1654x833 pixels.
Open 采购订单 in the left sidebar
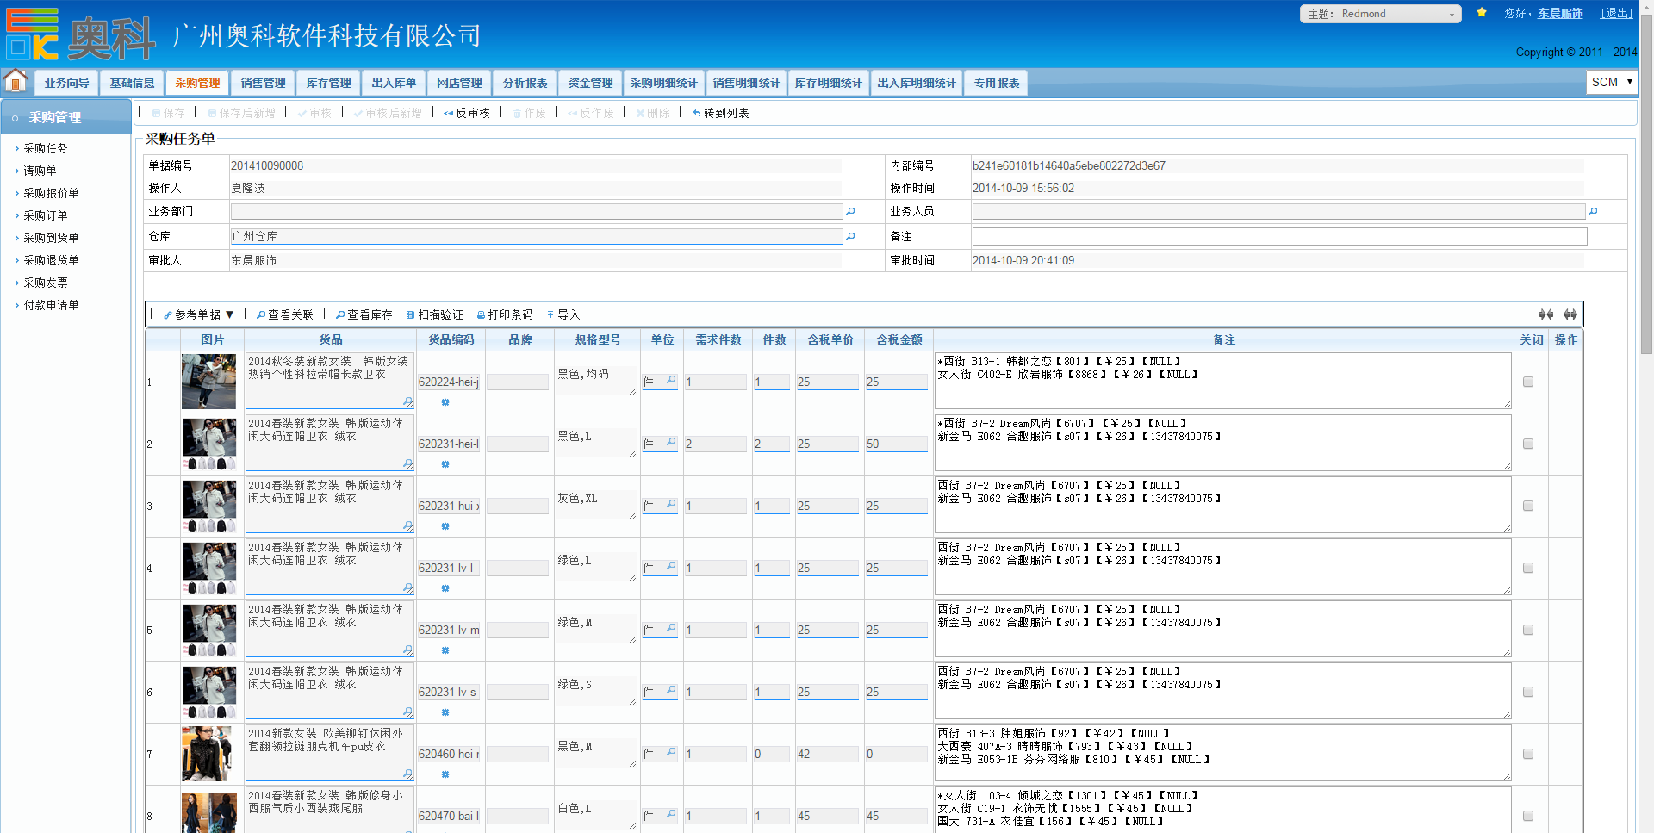[46, 215]
